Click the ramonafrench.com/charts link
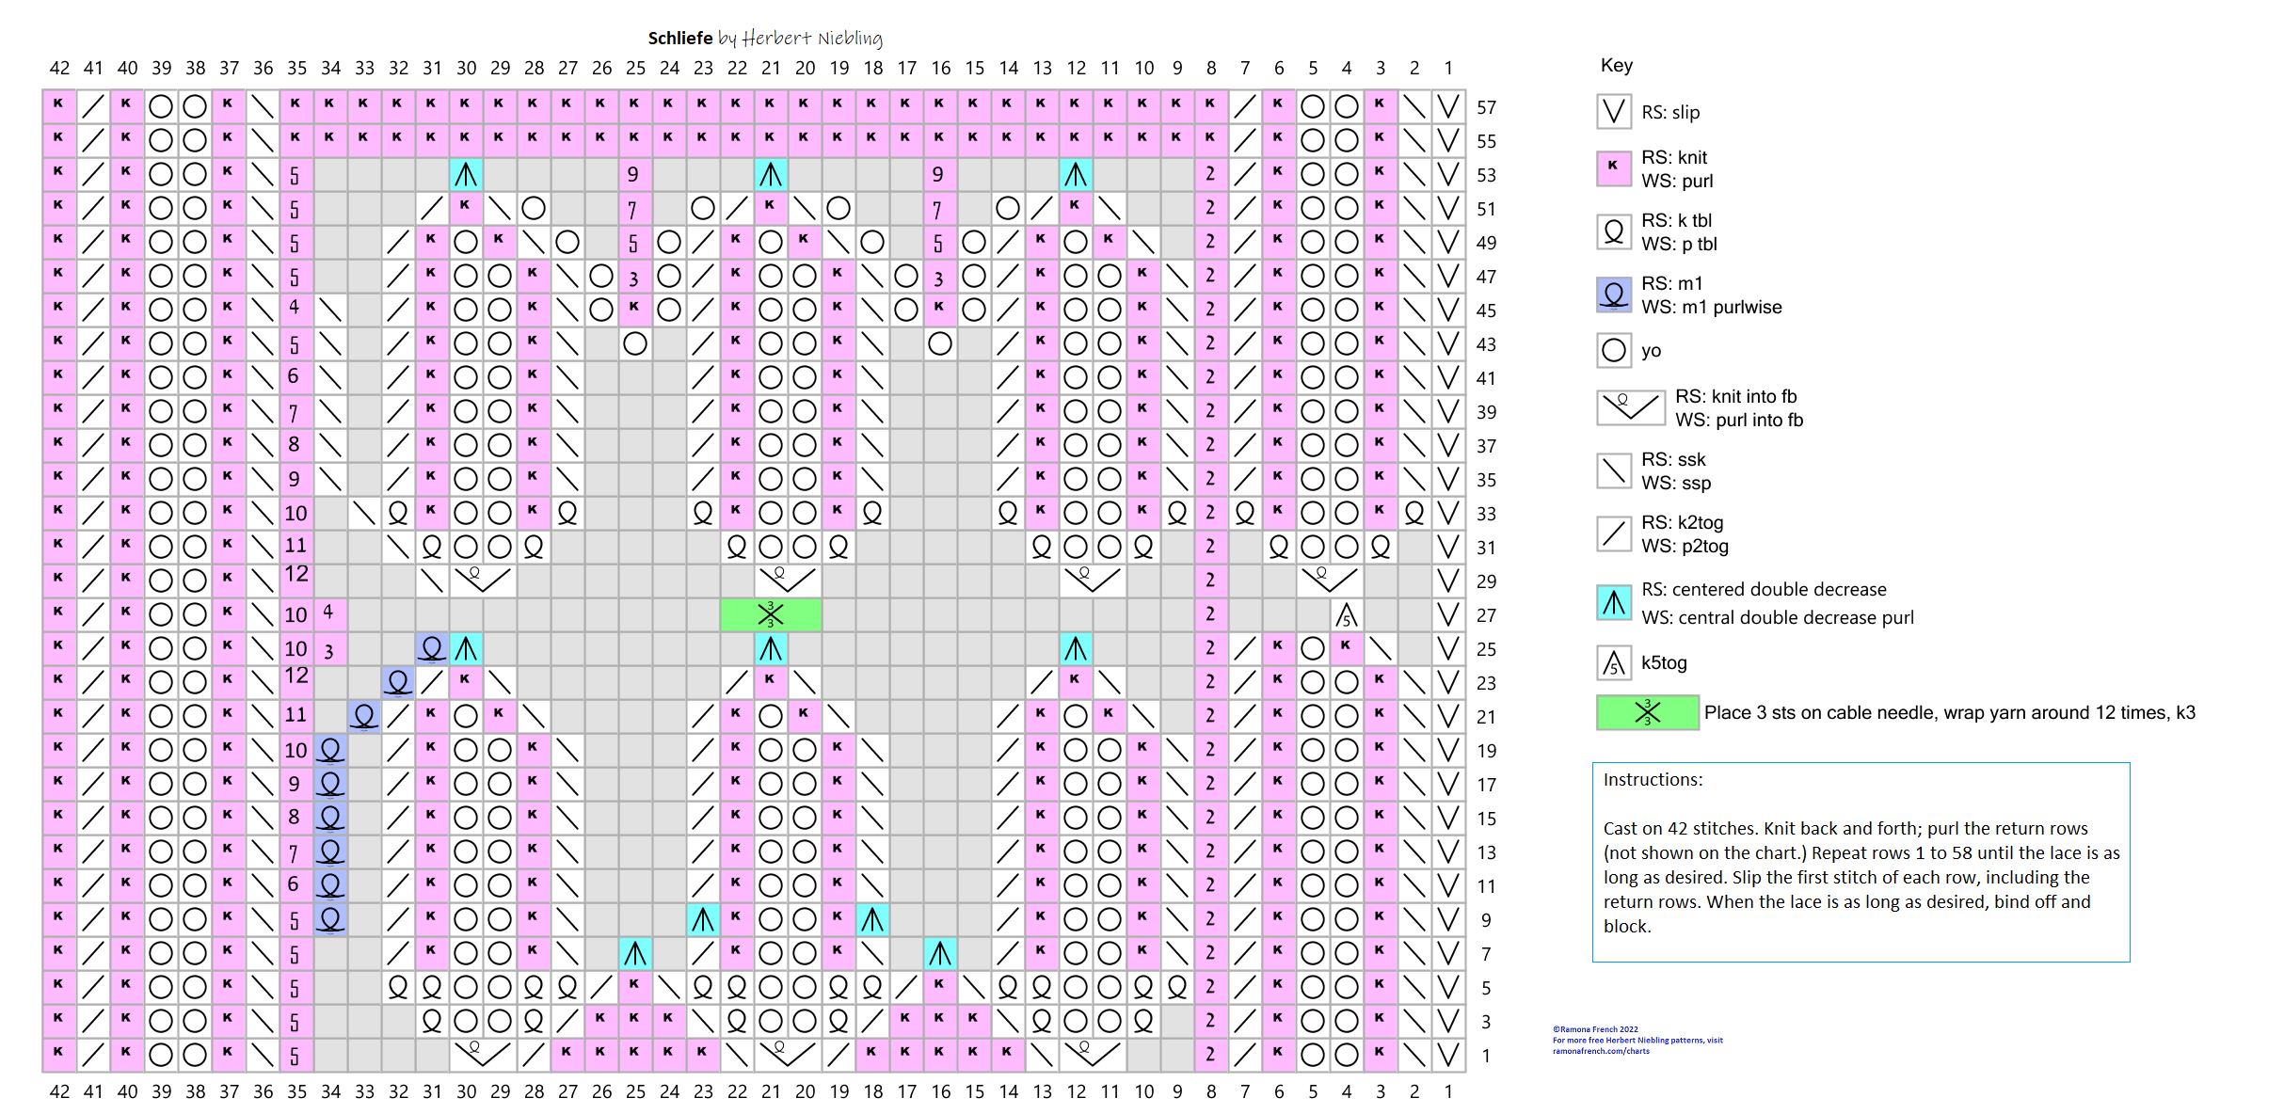Screen dimensions: 2284x1114 (1601, 1051)
